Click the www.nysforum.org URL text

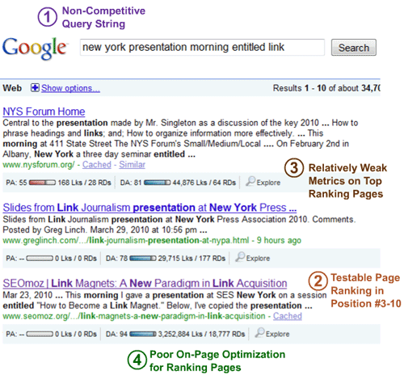39,165
